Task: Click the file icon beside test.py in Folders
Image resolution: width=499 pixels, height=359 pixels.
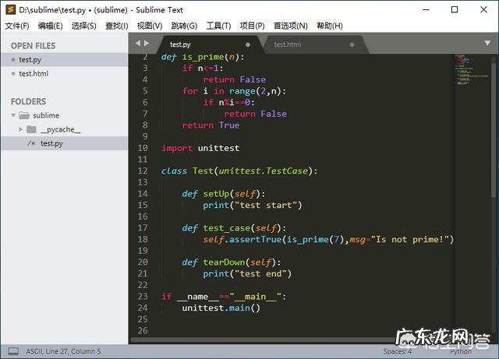Action: (31, 143)
